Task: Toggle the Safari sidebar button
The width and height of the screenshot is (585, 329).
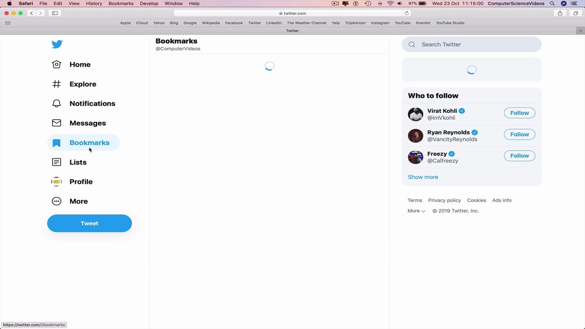Action: click(55, 13)
